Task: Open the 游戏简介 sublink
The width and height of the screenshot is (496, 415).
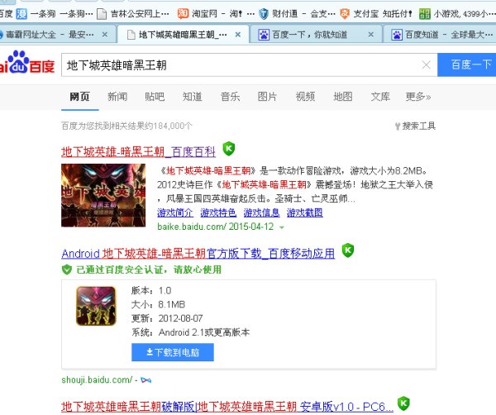Action: (x=175, y=212)
